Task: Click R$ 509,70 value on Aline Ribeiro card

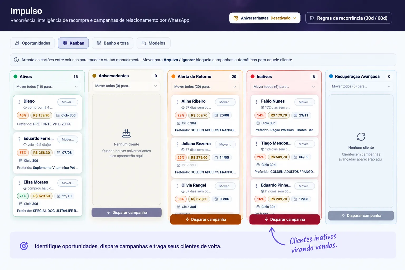Action: coord(199,115)
